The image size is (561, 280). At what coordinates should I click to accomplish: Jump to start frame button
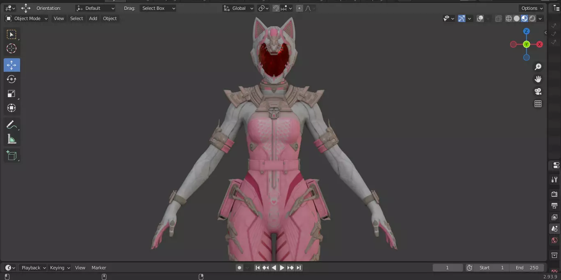click(x=258, y=268)
